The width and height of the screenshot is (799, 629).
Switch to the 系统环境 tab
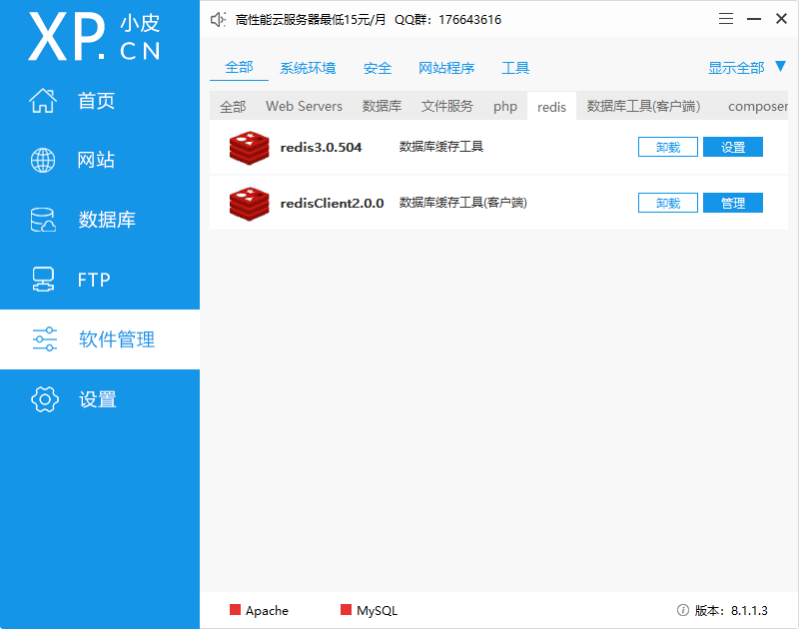308,68
